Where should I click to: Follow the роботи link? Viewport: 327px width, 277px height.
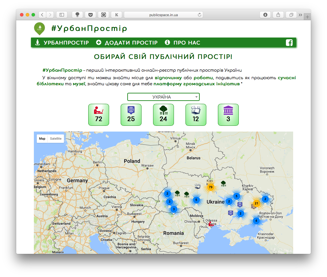click(x=203, y=78)
